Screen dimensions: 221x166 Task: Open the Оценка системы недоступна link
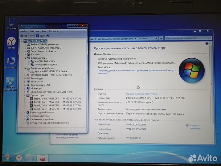(141, 94)
